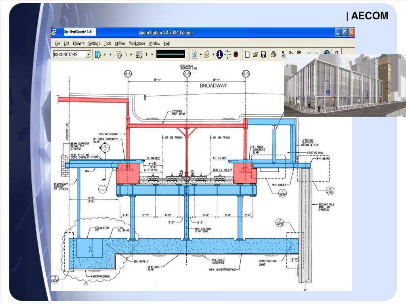Click the line style icon beside 0
This screenshot has width=406, height=304.
(x=119, y=55)
